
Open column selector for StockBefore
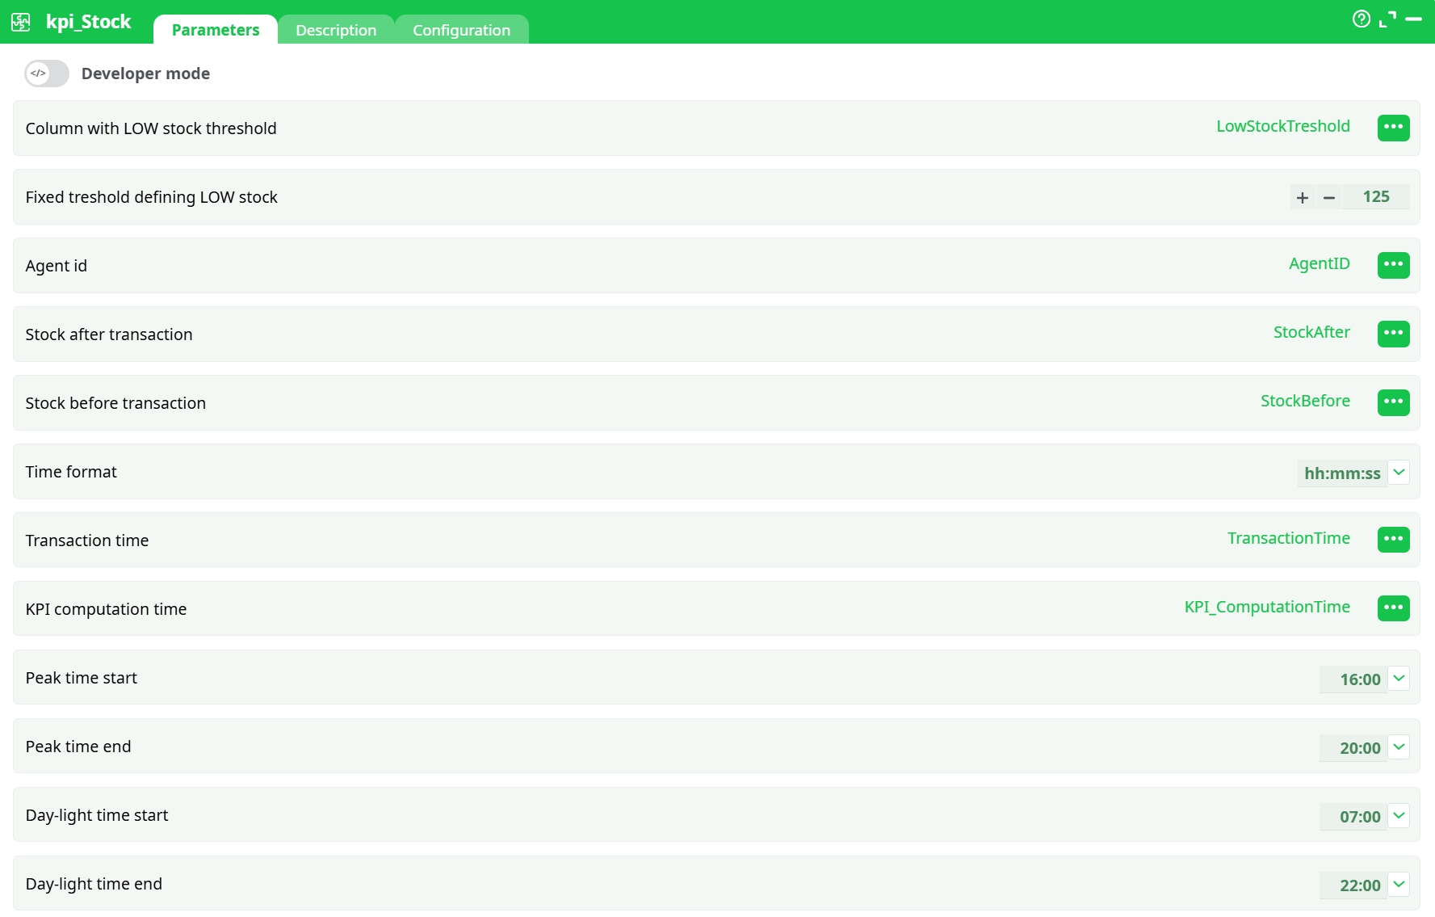pyautogui.click(x=1393, y=402)
